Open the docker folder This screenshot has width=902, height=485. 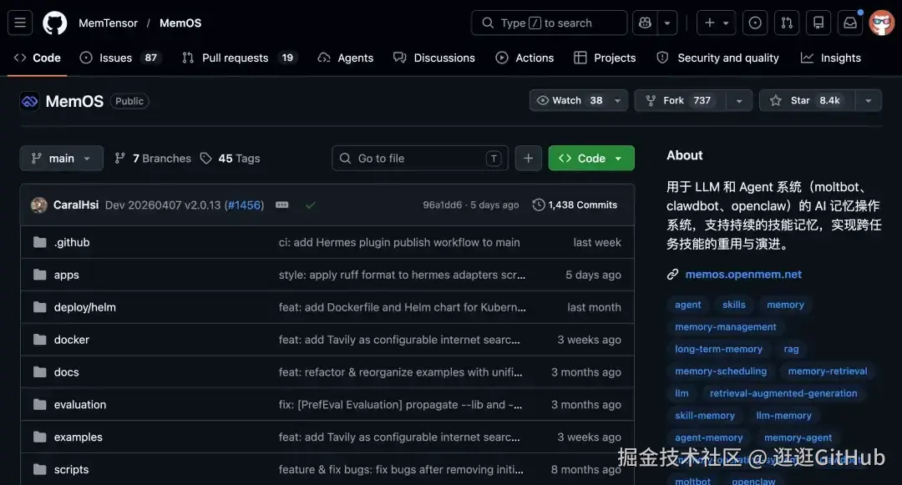click(72, 340)
